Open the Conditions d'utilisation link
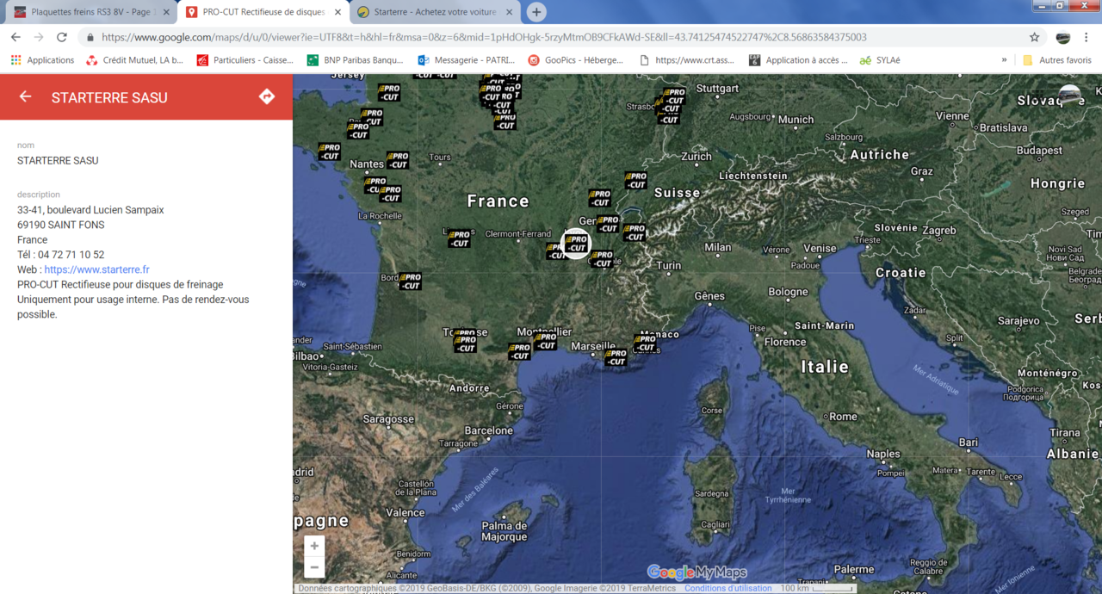Image resolution: width=1102 pixels, height=594 pixels. coord(727,588)
